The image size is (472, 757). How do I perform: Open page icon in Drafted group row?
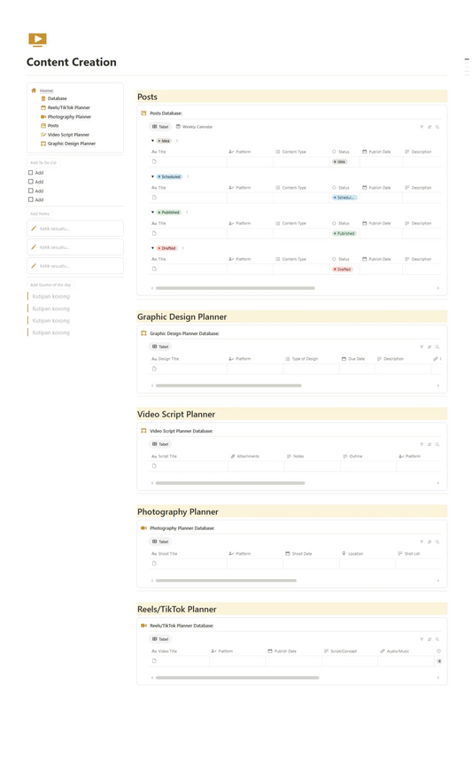154,269
